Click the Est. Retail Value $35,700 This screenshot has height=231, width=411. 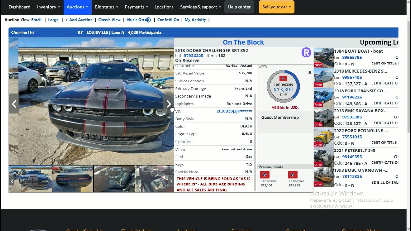[x=245, y=73]
